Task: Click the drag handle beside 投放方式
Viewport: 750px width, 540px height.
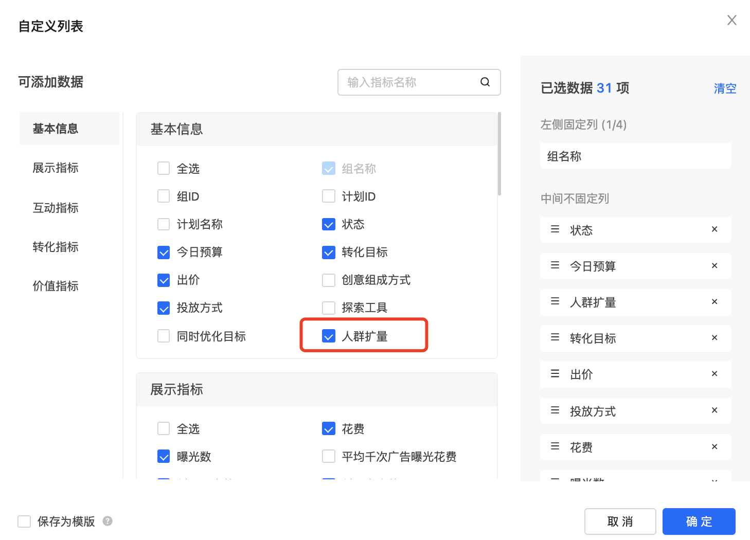Action: (x=554, y=410)
